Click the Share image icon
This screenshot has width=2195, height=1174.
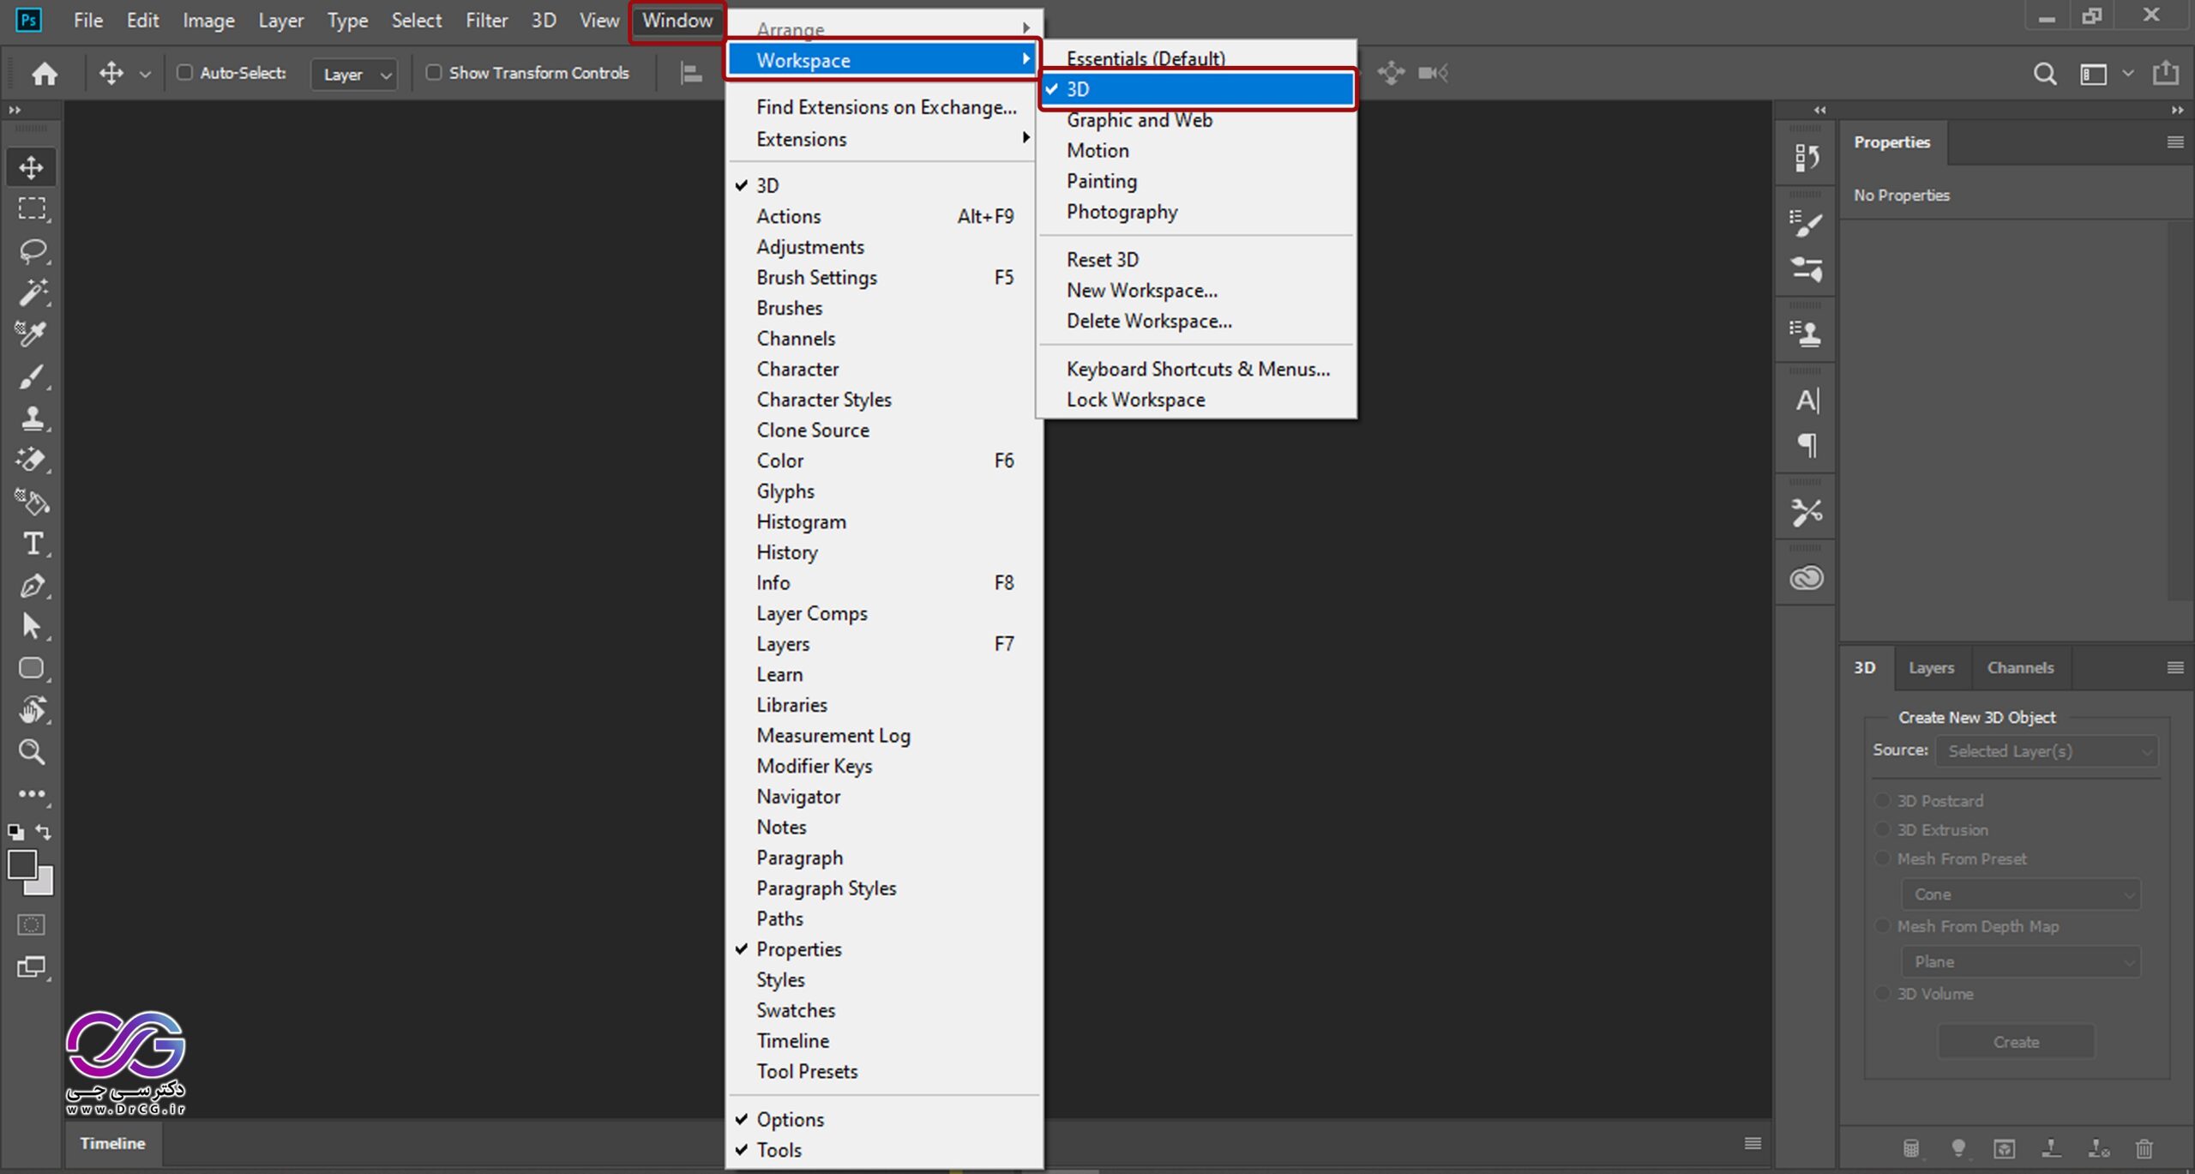(2166, 74)
